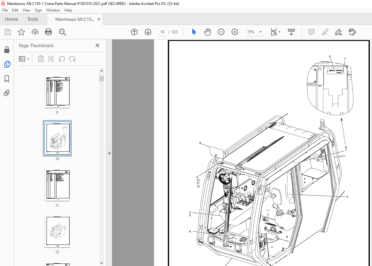
Task: Open Bookmarks panel in sidebar
Action: click(7, 79)
